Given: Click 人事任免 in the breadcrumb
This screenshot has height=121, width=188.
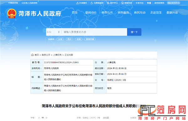Looking at the screenshot, I should pyautogui.click(x=57, y=55).
